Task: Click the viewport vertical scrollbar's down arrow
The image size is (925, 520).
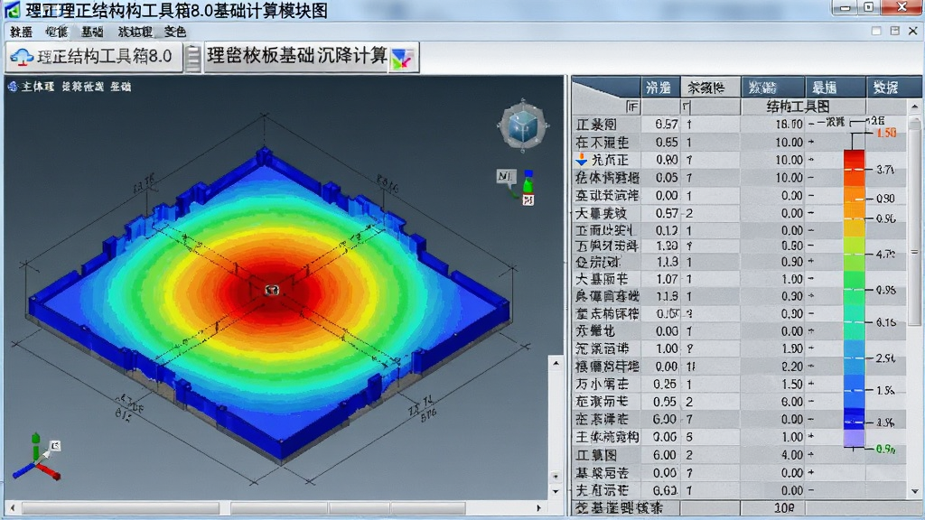Action: (556, 490)
